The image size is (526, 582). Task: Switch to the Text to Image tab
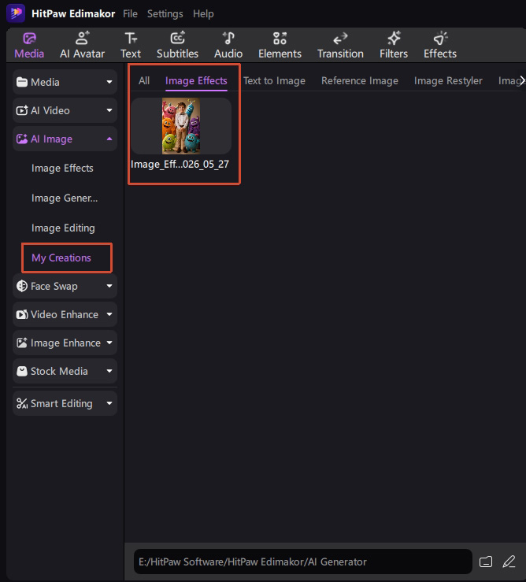pyautogui.click(x=274, y=80)
